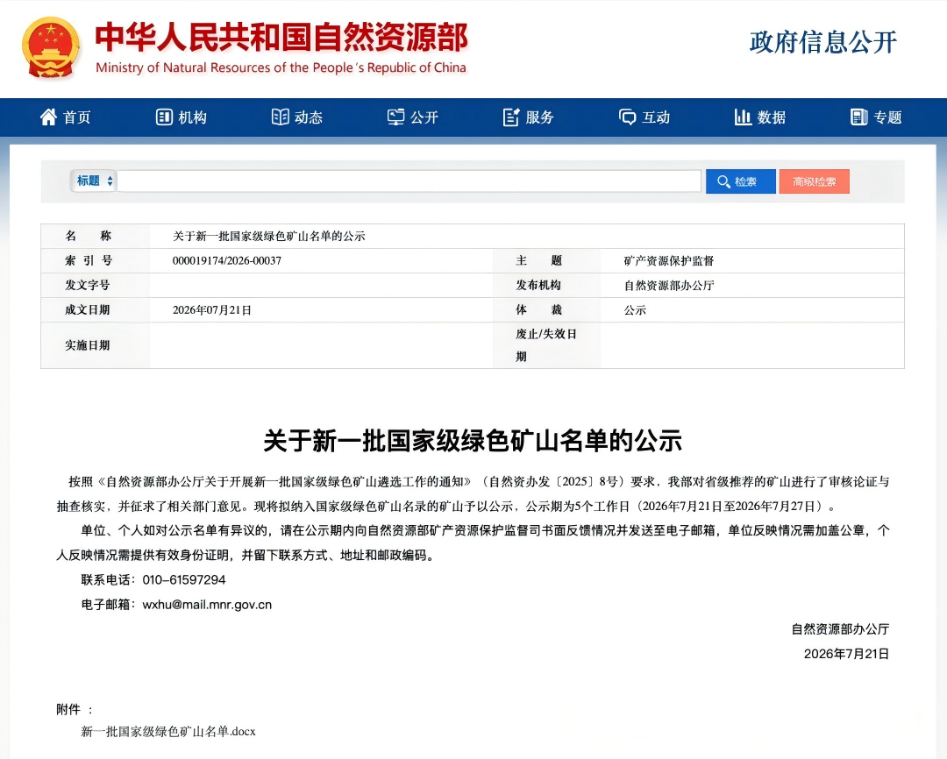This screenshot has height=759, width=947.
Task: Click the 数据 bar chart icon
Action: pyautogui.click(x=743, y=117)
